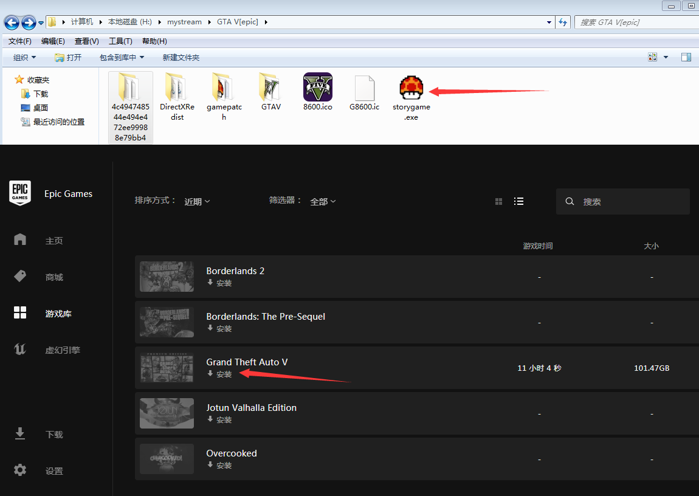The width and height of the screenshot is (699, 496).
Task: Click 新建文件夹 button
Action: [x=181, y=58]
